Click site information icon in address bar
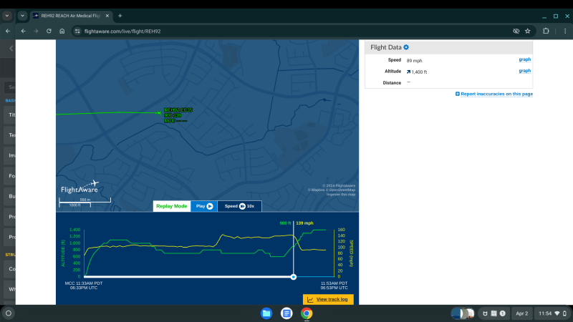Image resolution: width=573 pixels, height=322 pixels. 77,31
